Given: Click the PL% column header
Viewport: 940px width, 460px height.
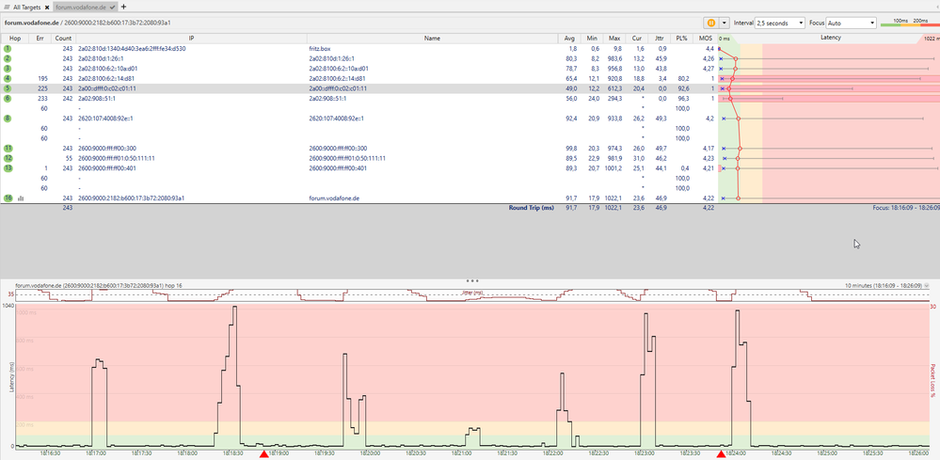Looking at the screenshot, I should [x=681, y=38].
